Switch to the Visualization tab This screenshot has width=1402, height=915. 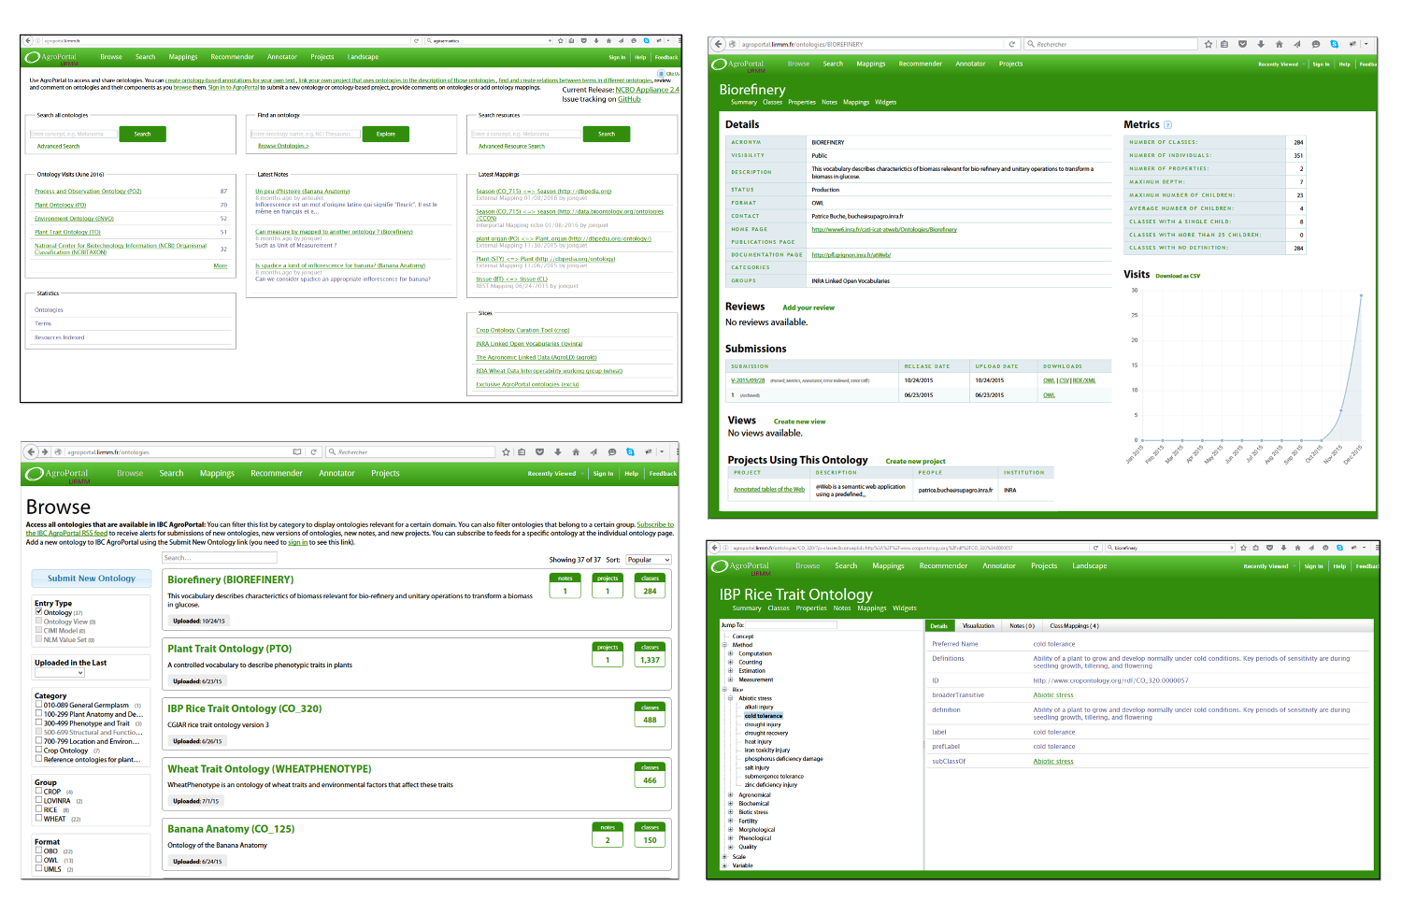coord(978,626)
